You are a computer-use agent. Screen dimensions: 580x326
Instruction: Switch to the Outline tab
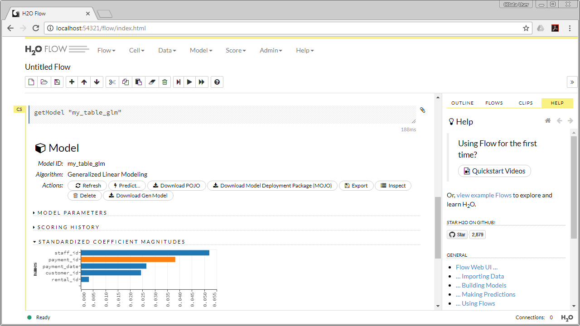[462, 103]
